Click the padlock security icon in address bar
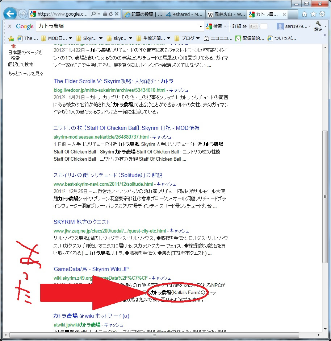Screen dimensions: 331x341 (105, 14)
